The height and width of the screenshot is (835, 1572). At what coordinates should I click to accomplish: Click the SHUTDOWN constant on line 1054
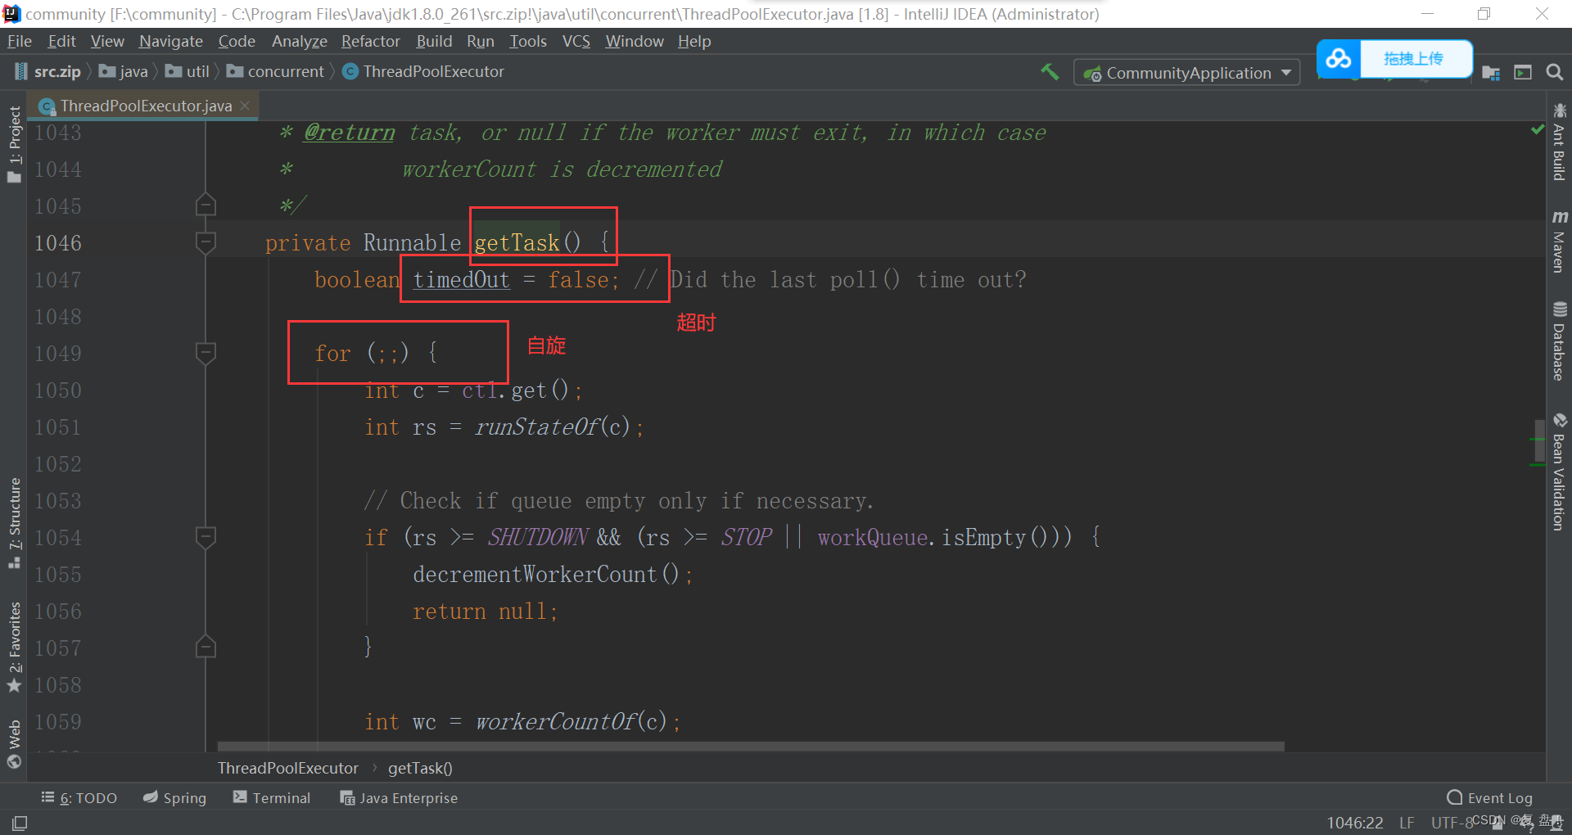tap(538, 537)
